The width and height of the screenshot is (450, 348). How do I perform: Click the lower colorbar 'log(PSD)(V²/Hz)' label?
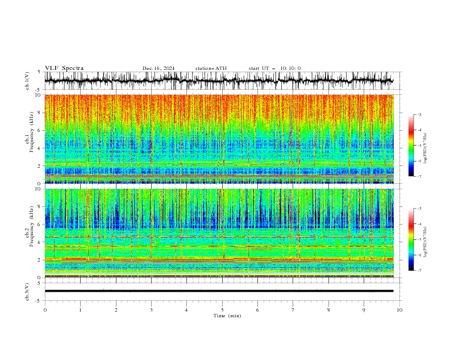tap(426, 242)
